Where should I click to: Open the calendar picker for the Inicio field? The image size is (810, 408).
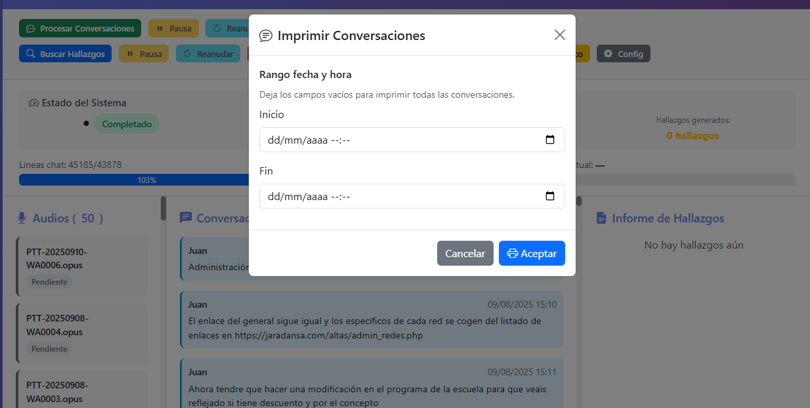coord(550,140)
